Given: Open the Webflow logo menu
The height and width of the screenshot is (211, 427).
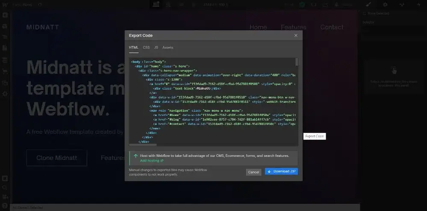Looking at the screenshot, I should (5, 5).
